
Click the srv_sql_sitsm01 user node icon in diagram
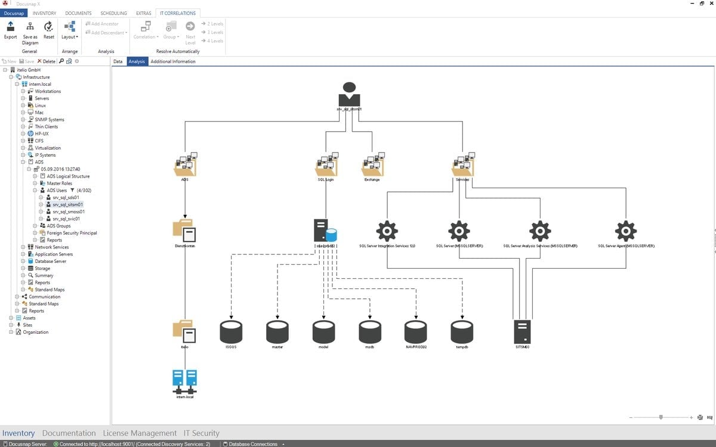pyautogui.click(x=349, y=94)
